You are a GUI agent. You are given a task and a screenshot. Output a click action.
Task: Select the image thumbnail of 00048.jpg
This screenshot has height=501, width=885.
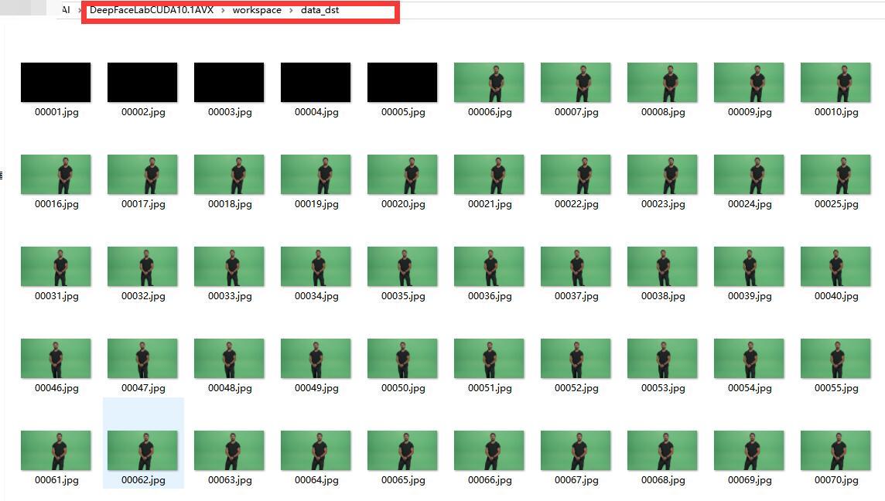click(229, 358)
